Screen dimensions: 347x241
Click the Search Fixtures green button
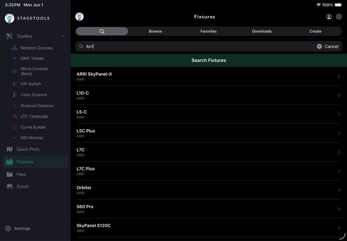point(209,60)
